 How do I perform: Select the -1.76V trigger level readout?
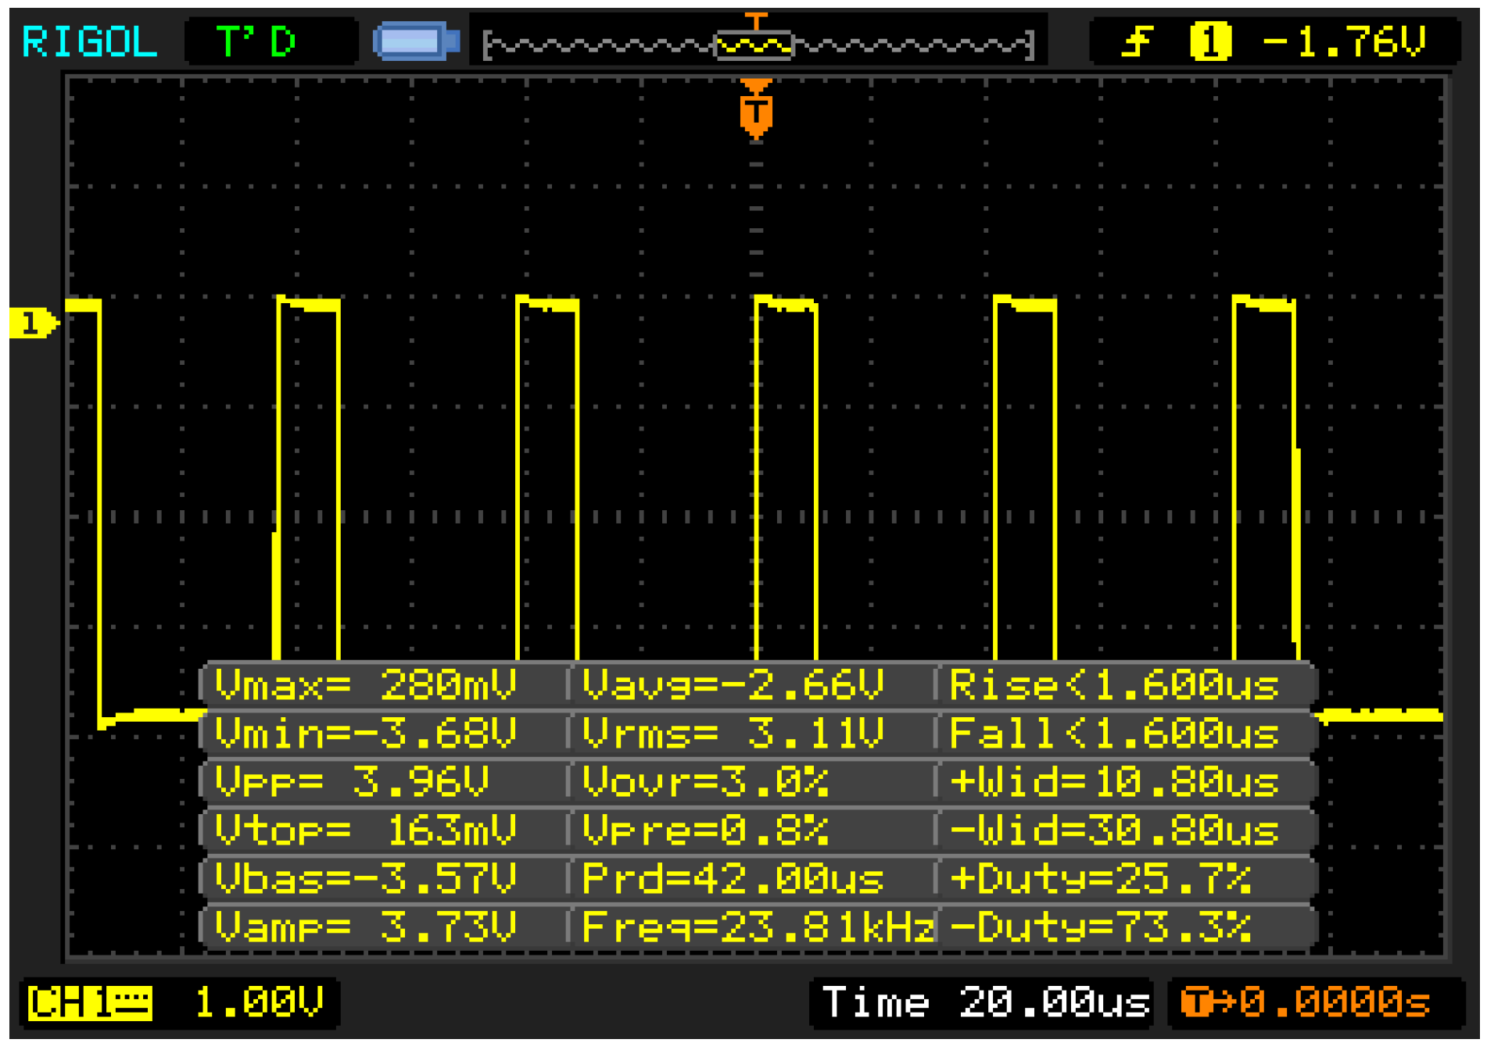1345,41
